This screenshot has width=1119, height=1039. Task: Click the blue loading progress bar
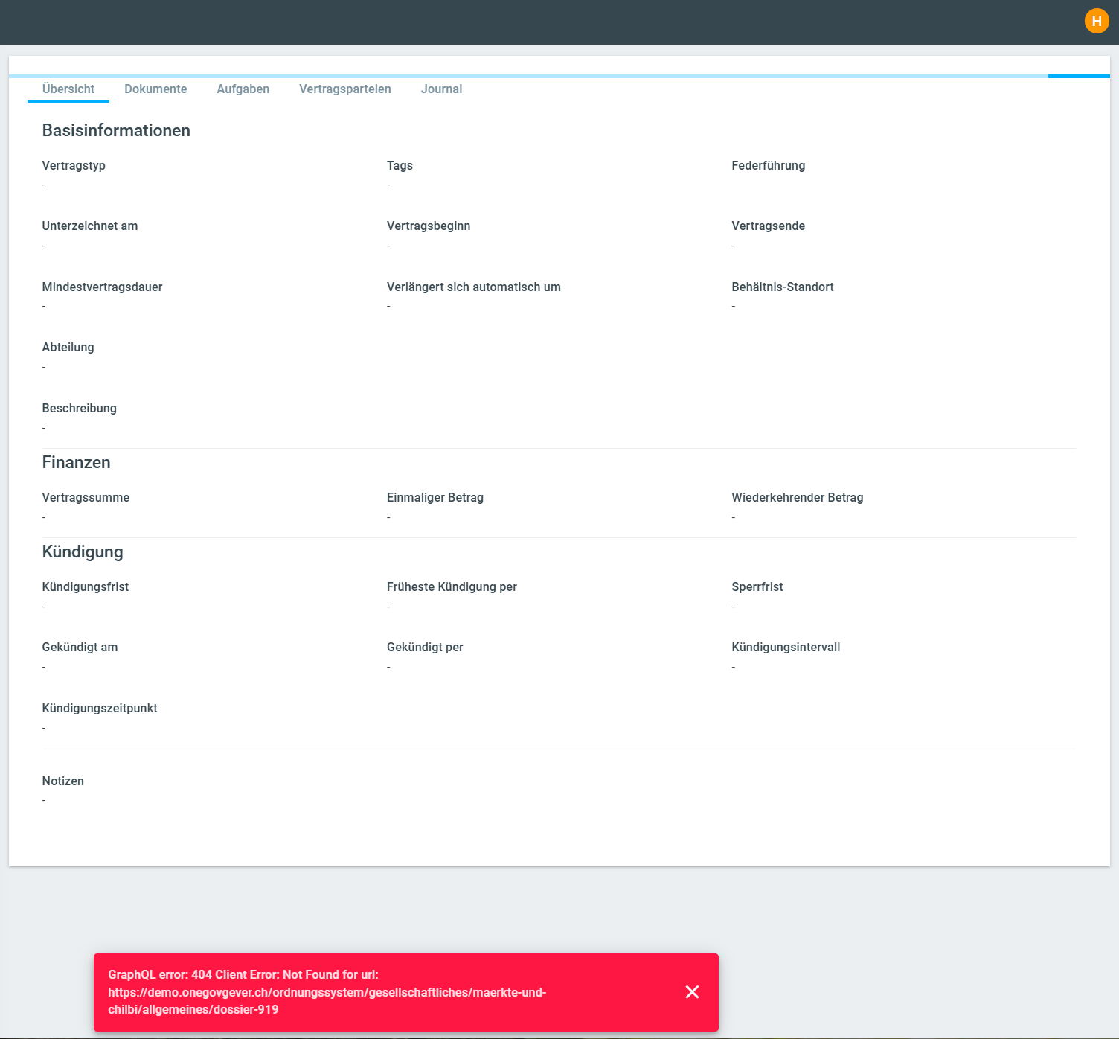1078,76
